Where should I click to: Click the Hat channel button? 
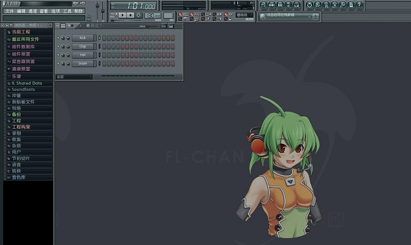(83, 55)
